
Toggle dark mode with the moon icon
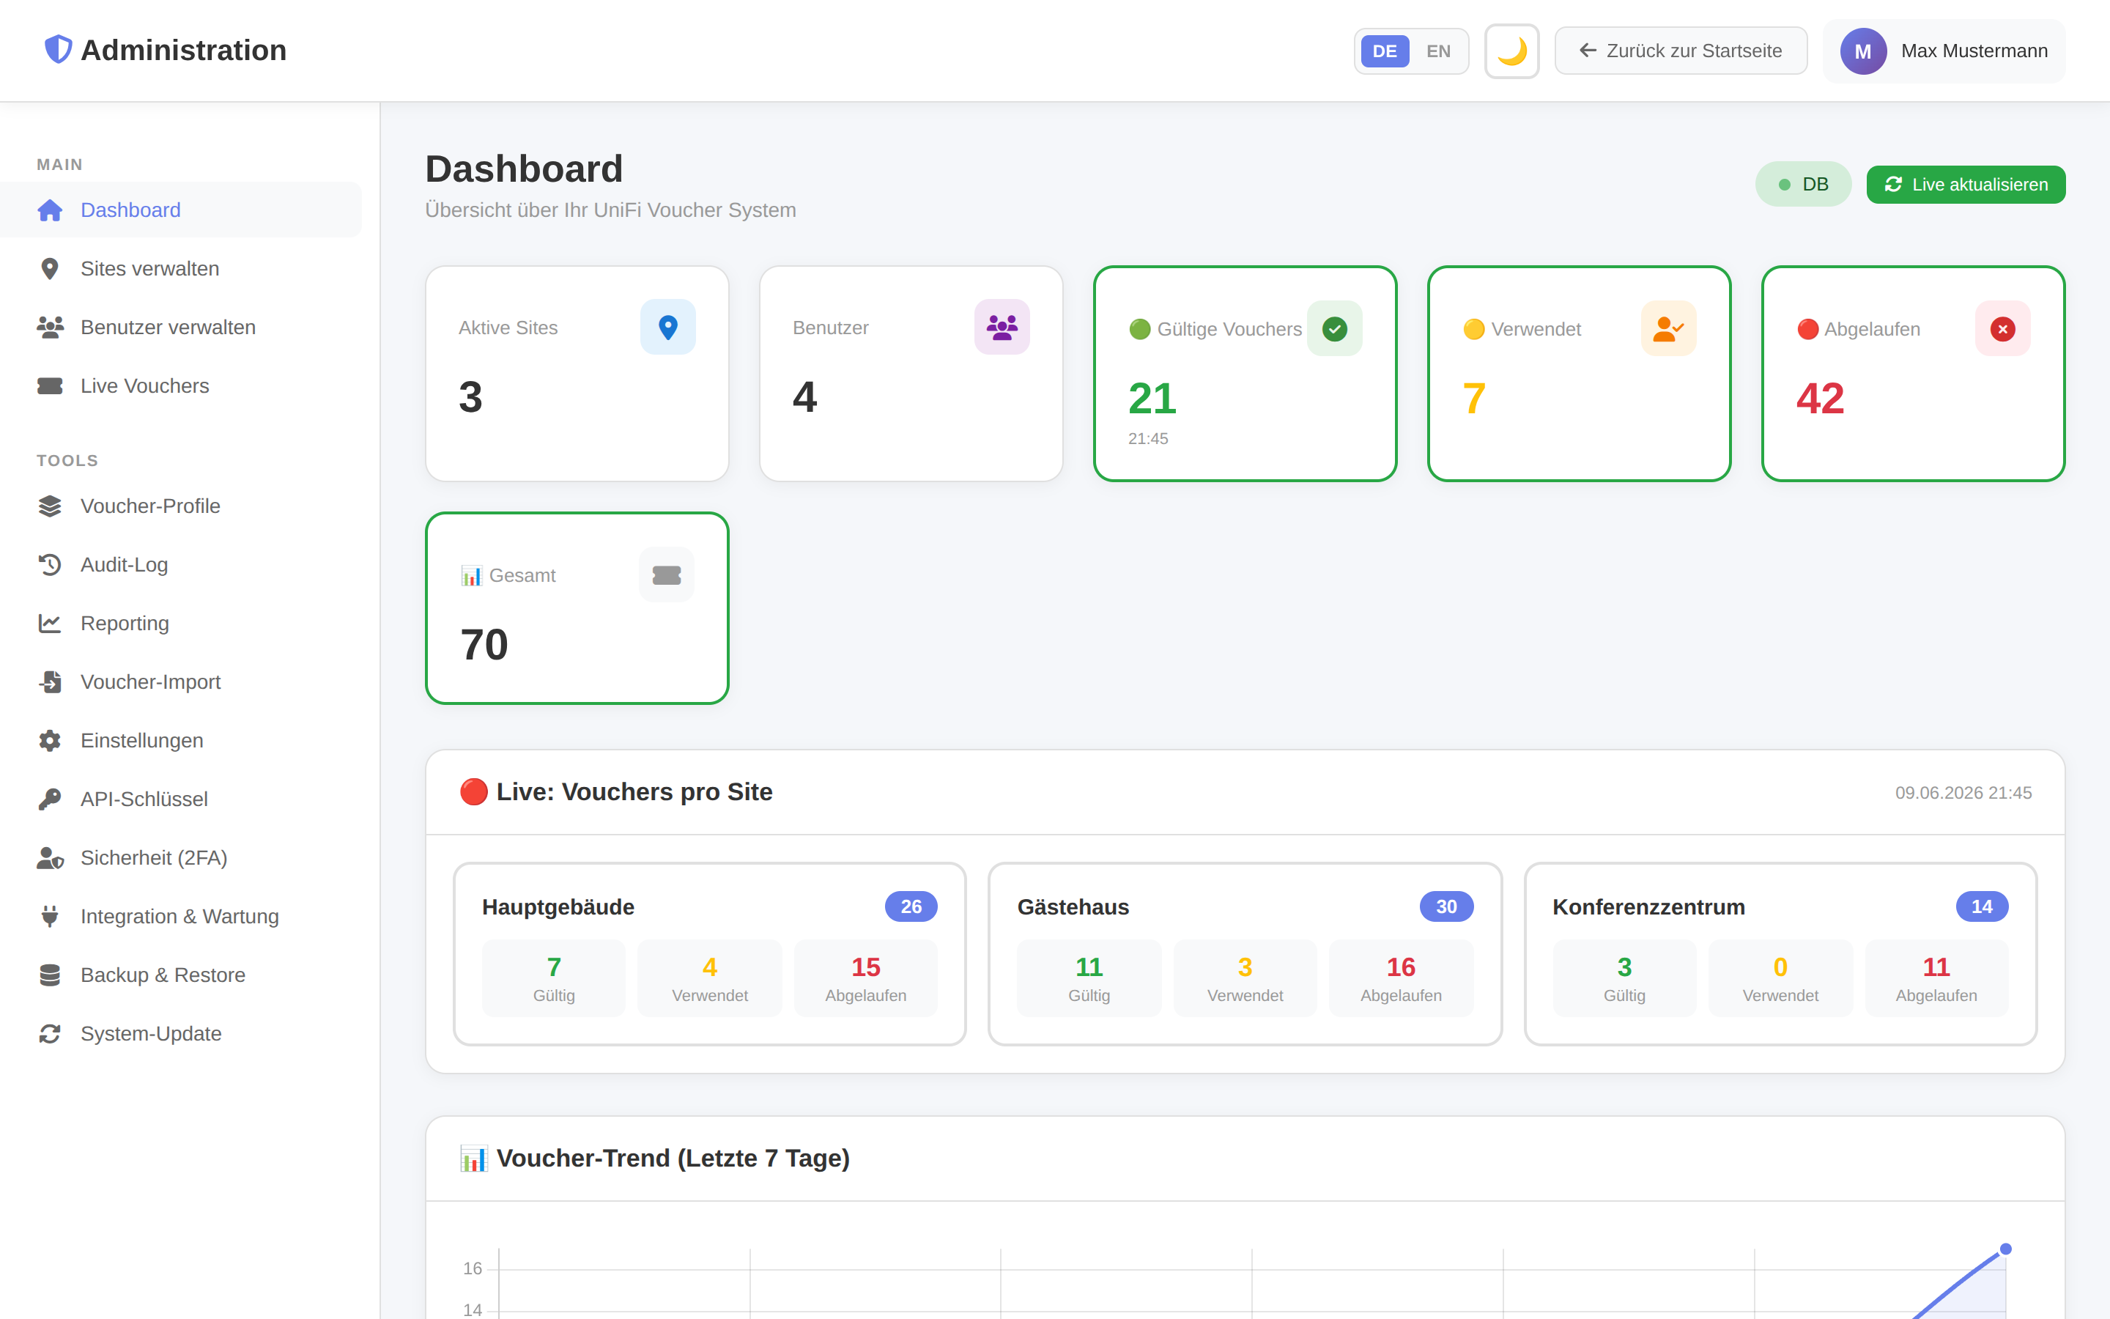point(1512,51)
